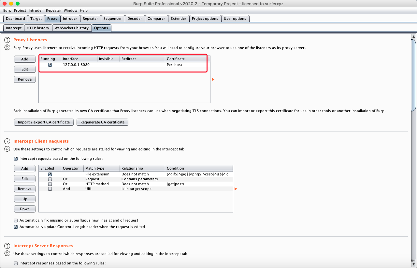Click orange arrow beside intercept rules table
Viewport: 417px width, 268px height.
(x=236, y=189)
